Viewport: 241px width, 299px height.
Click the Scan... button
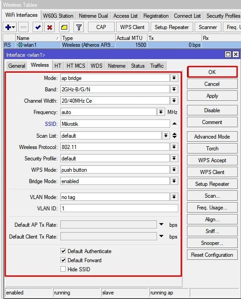(212, 196)
